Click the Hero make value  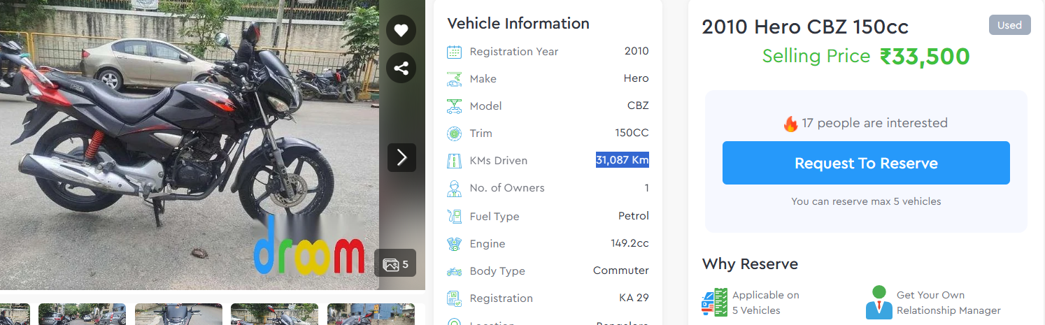click(x=637, y=78)
